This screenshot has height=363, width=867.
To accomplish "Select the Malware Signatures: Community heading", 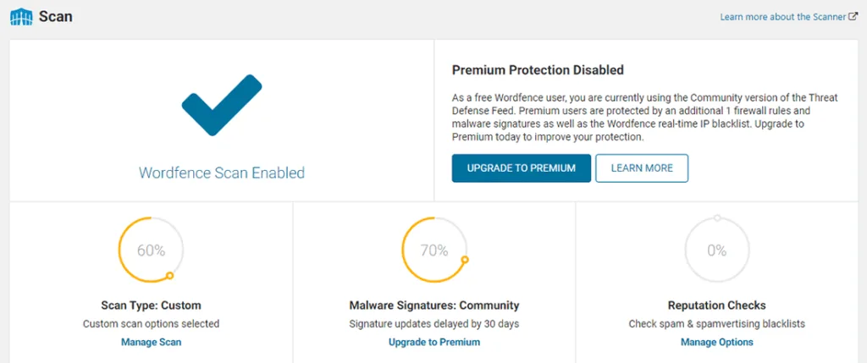I will coord(433,305).
